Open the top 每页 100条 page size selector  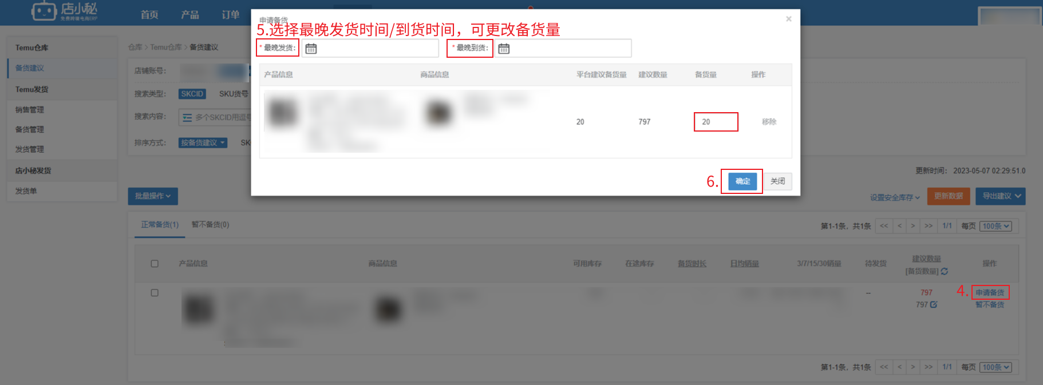coord(995,226)
